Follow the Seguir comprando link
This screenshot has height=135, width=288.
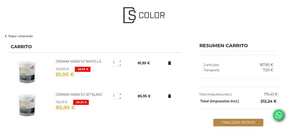[x=21, y=36]
